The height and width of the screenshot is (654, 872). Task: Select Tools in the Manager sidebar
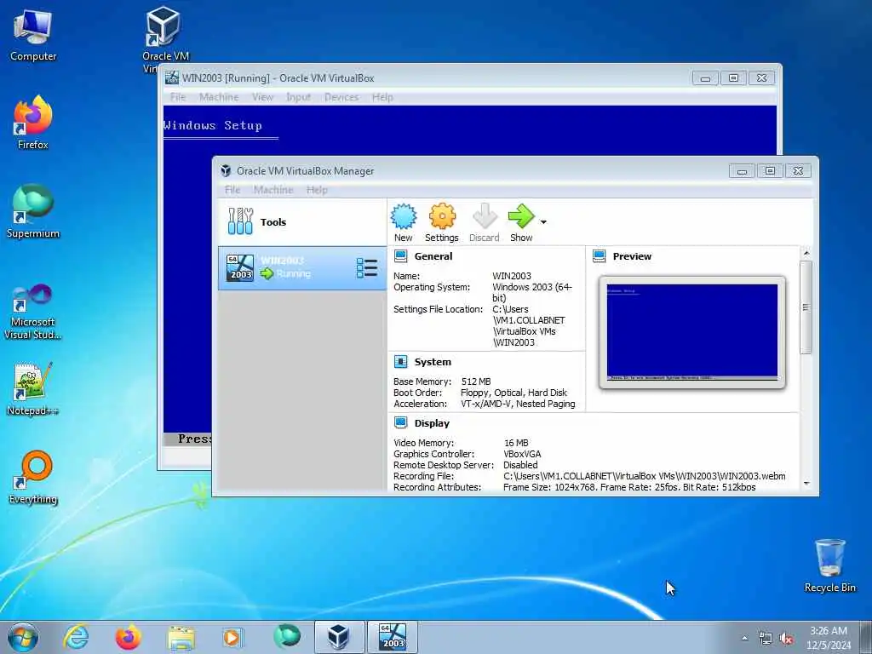[302, 222]
